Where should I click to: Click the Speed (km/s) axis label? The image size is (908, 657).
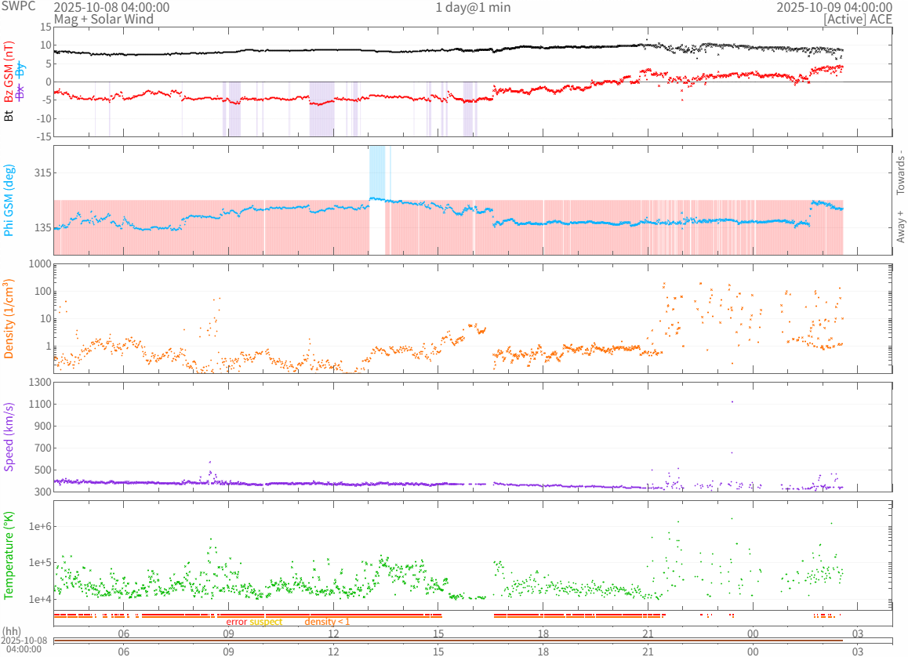tap(9, 437)
